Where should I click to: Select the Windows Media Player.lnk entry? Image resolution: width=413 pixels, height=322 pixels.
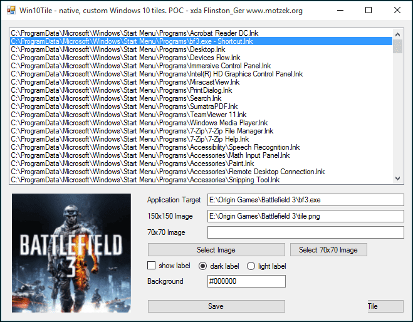201,123
